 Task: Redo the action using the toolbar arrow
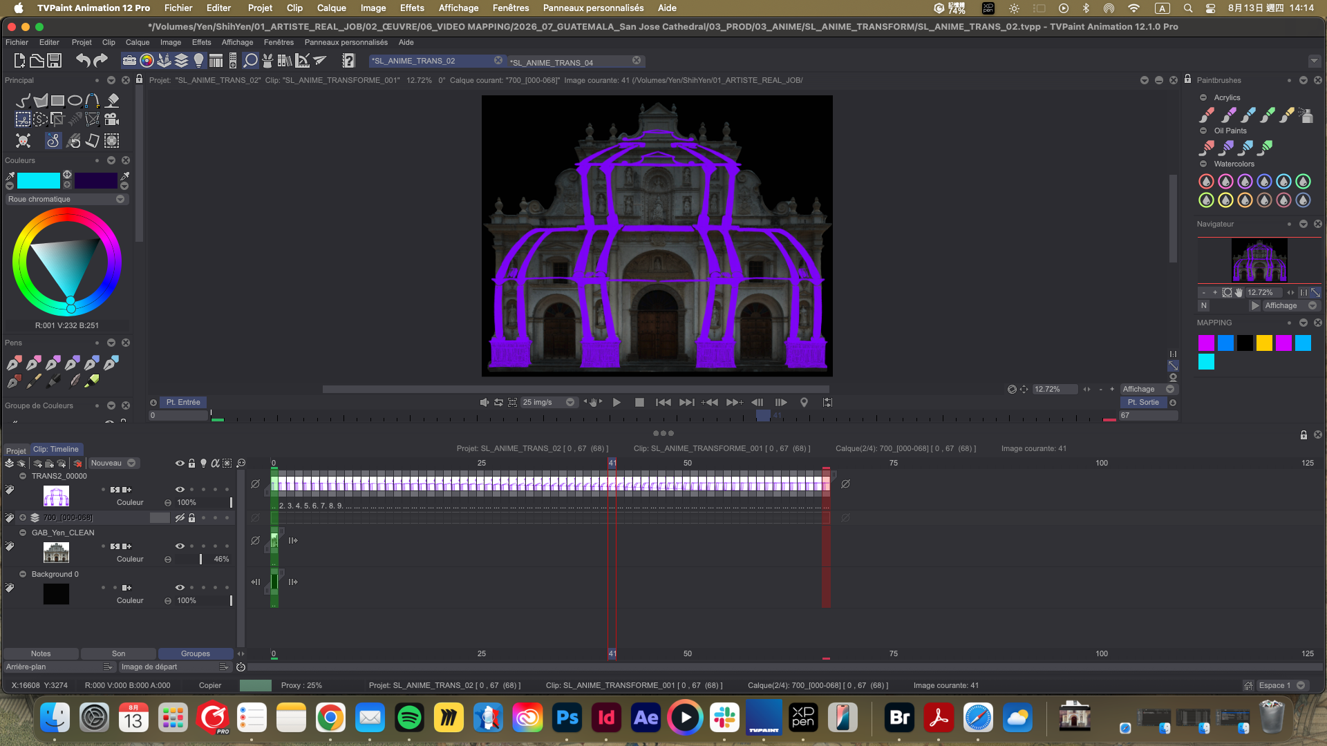pos(101,61)
